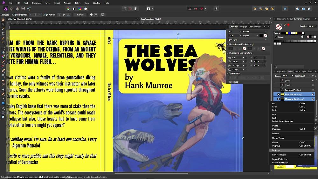The image size is (318, 179).
Task: Open the Filters menu
Action: (x=78, y=3)
